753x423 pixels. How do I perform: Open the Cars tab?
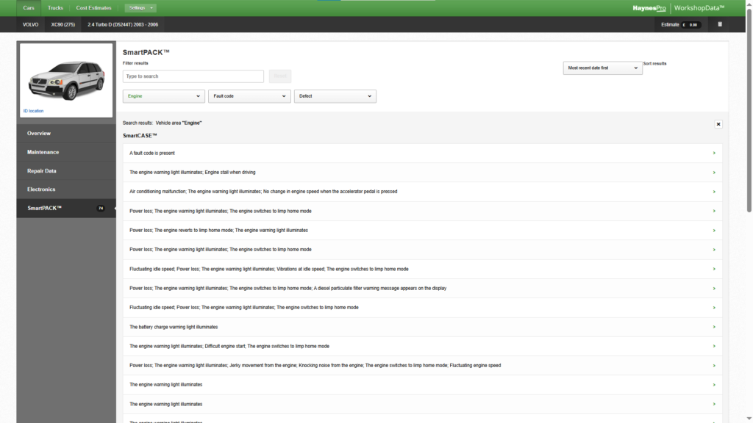(29, 7)
